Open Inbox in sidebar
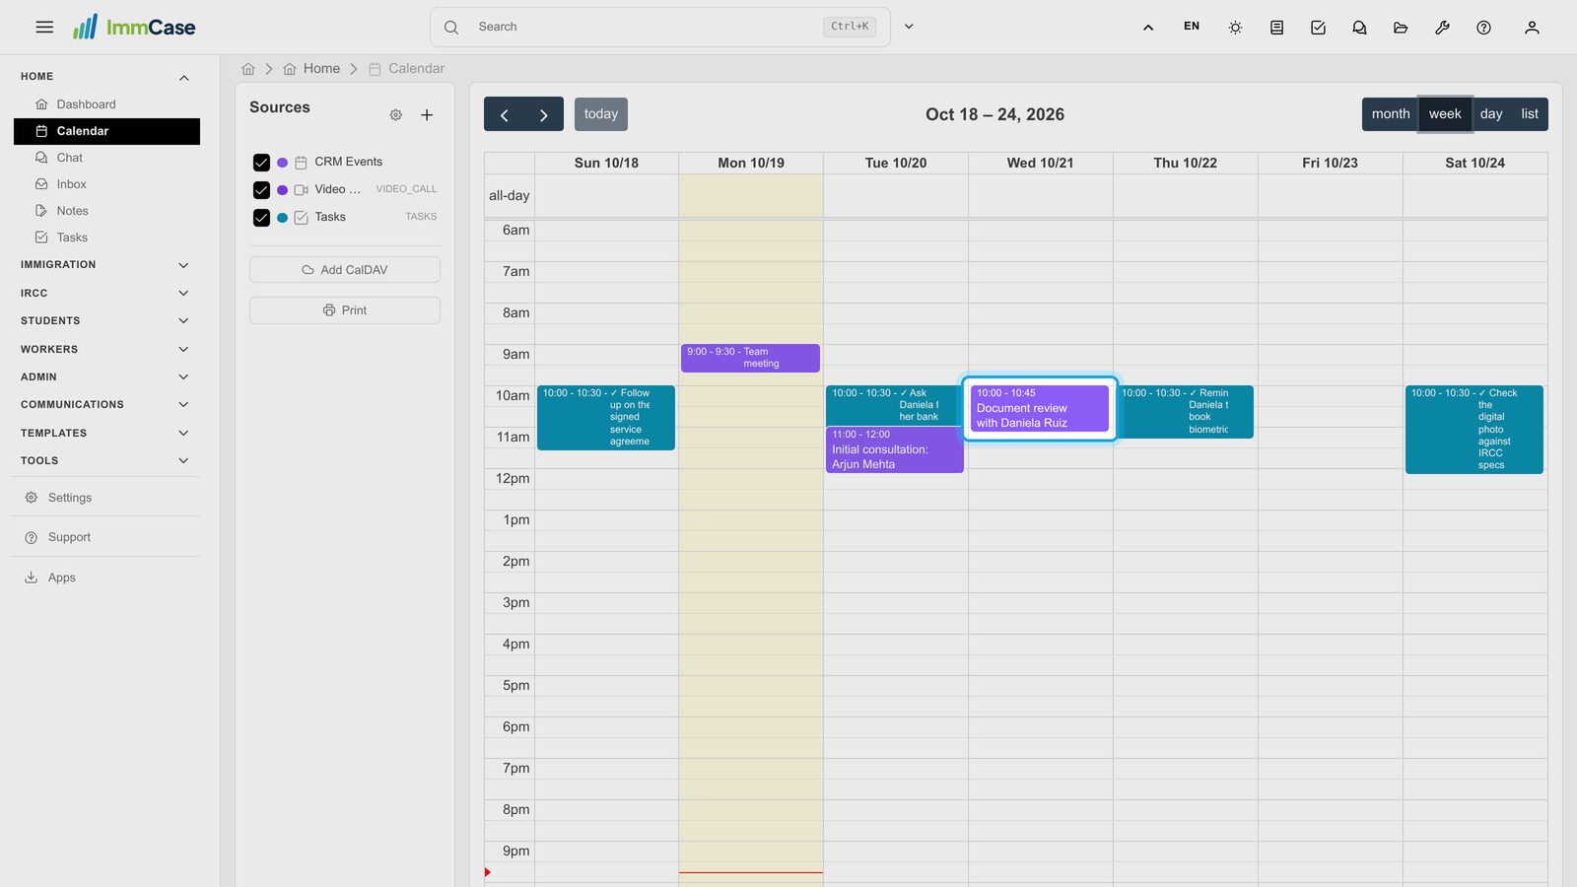This screenshot has width=1577, height=887. (106, 184)
